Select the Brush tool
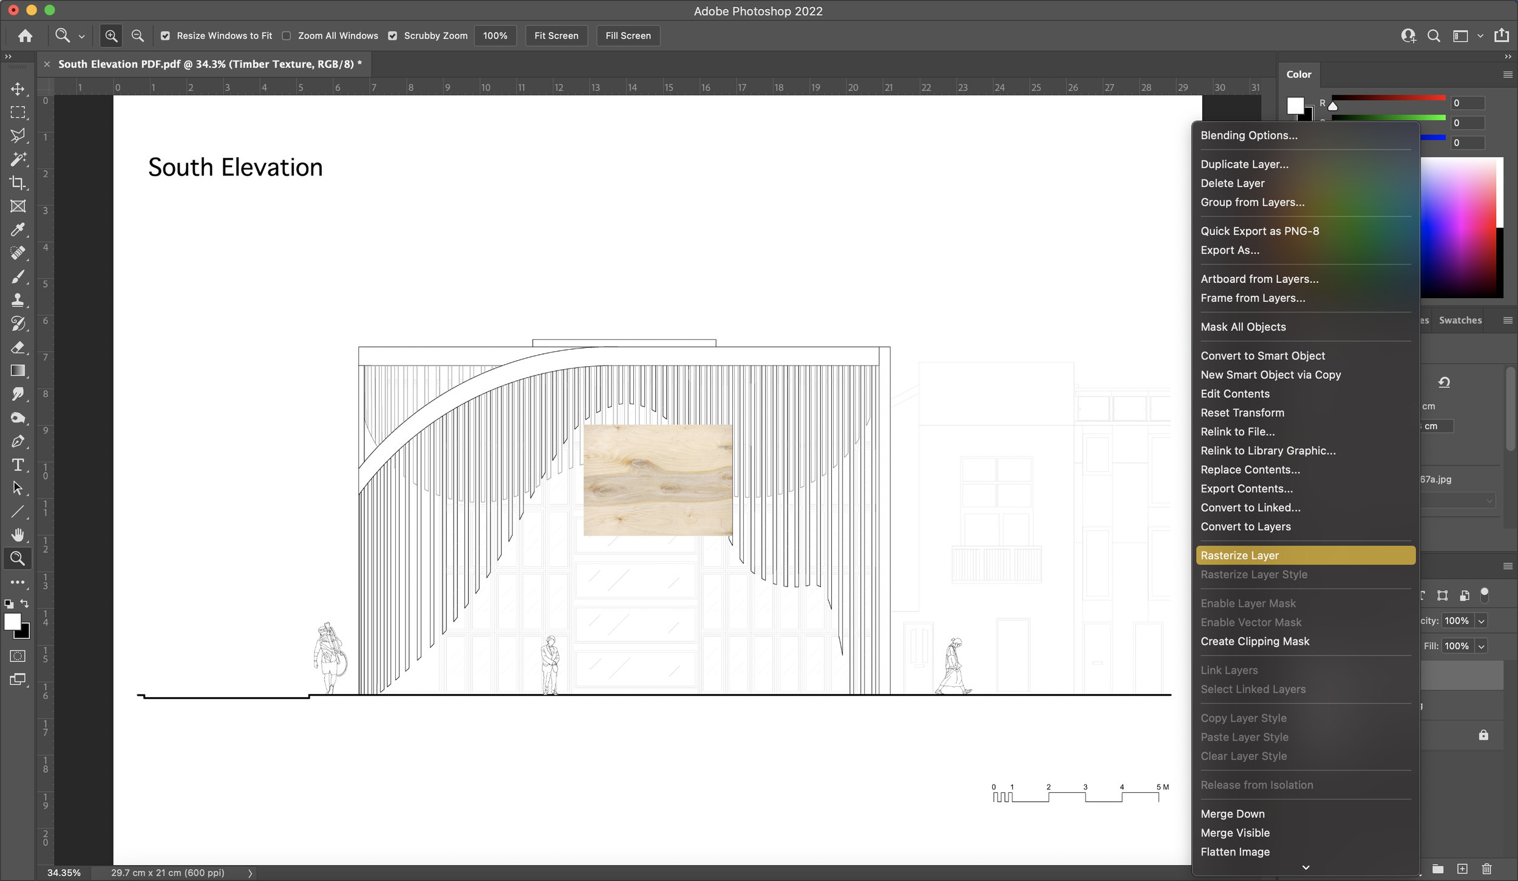The height and width of the screenshot is (881, 1518). tap(18, 276)
